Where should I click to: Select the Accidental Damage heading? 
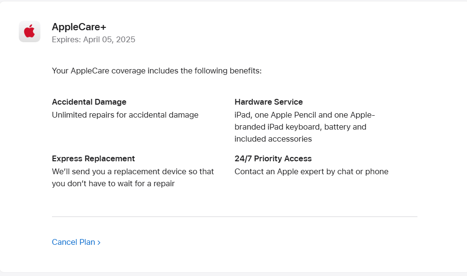[89, 102]
